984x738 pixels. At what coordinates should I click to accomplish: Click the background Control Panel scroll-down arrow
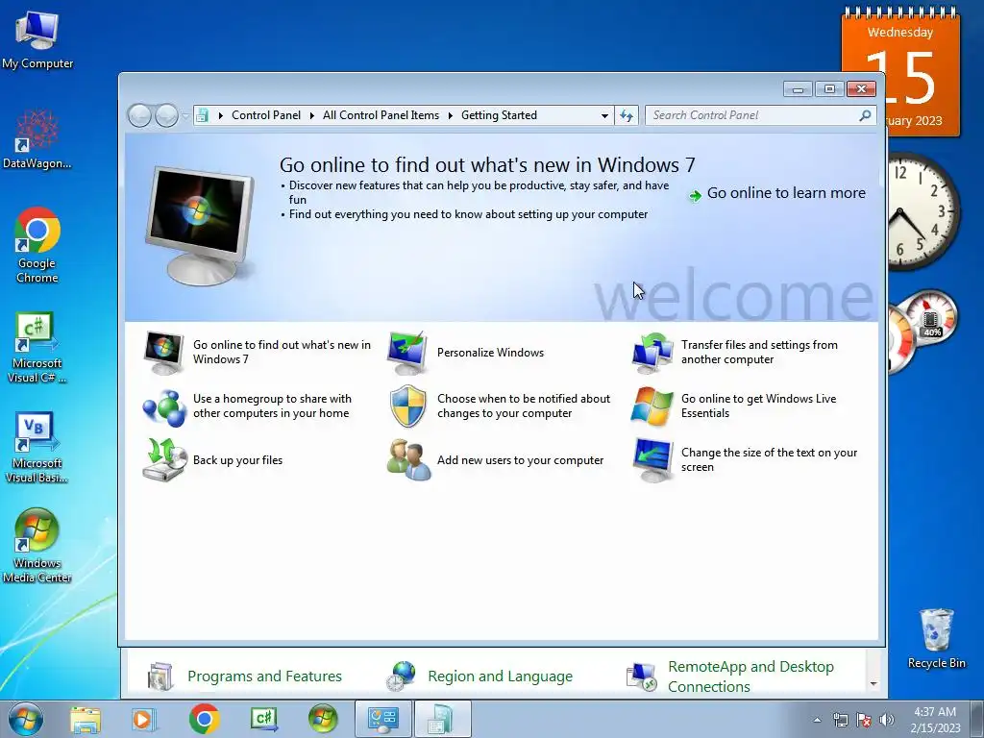tap(873, 684)
